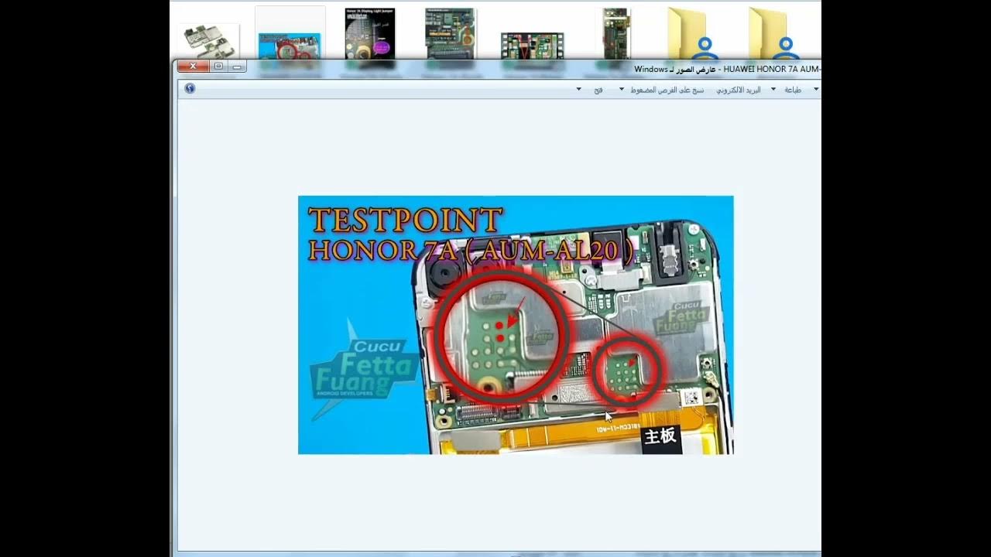The height and width of the screenshot is (557, 991).
Task: Maximize the Photo Viewer window
Action: pos(218,67)
